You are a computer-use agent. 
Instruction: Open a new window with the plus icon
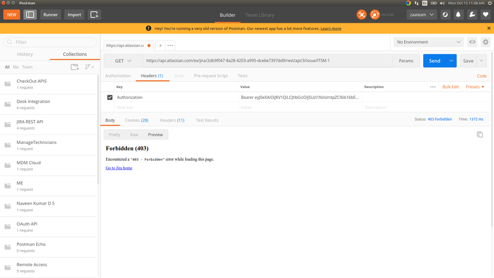94,15
